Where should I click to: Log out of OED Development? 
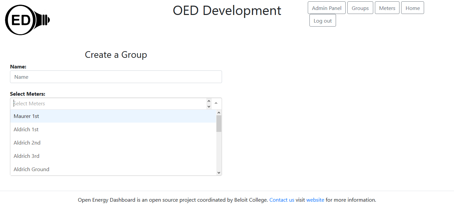click(x=322, y=20)
